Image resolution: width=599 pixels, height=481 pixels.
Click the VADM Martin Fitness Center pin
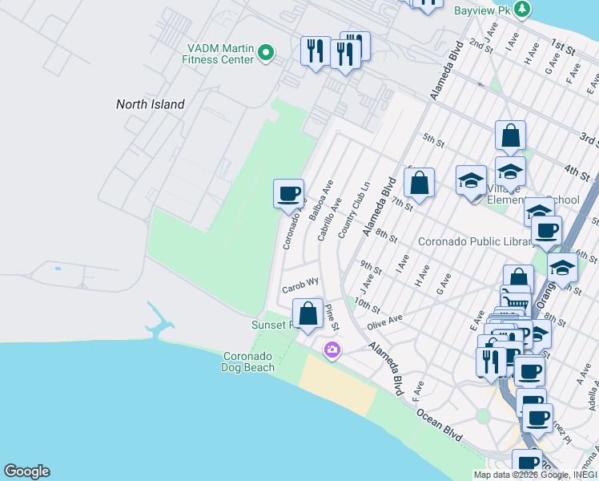click(x=266, y=53)
